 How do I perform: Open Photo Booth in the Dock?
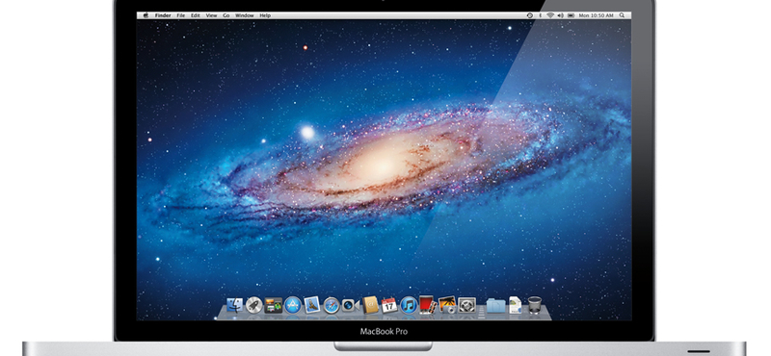click(x=427, y=304)
